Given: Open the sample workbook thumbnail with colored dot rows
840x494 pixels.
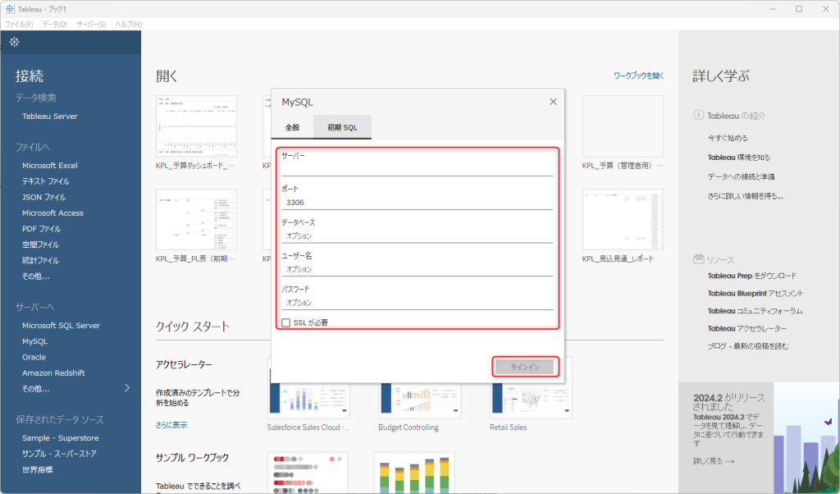Looking at the screenshot, I should pyautogui.click(x=308, y=473).
